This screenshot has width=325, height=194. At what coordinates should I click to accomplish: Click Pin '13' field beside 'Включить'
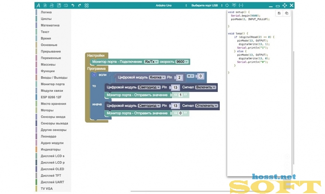coord(175,87)
